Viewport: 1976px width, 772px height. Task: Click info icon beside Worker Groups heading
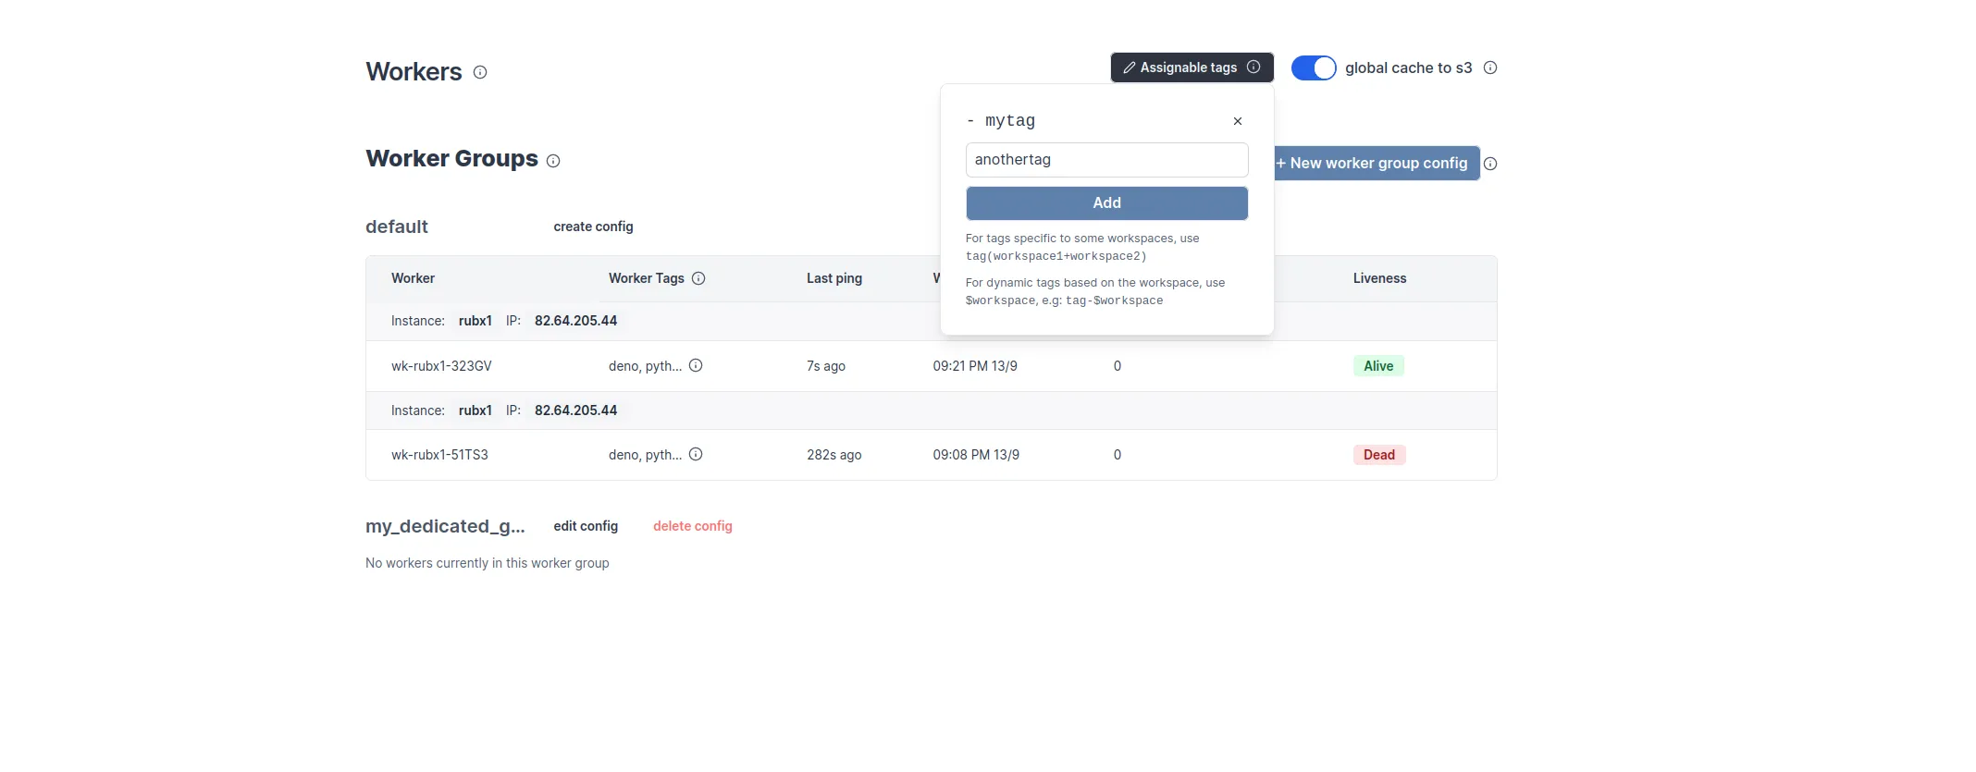point(553,161)
